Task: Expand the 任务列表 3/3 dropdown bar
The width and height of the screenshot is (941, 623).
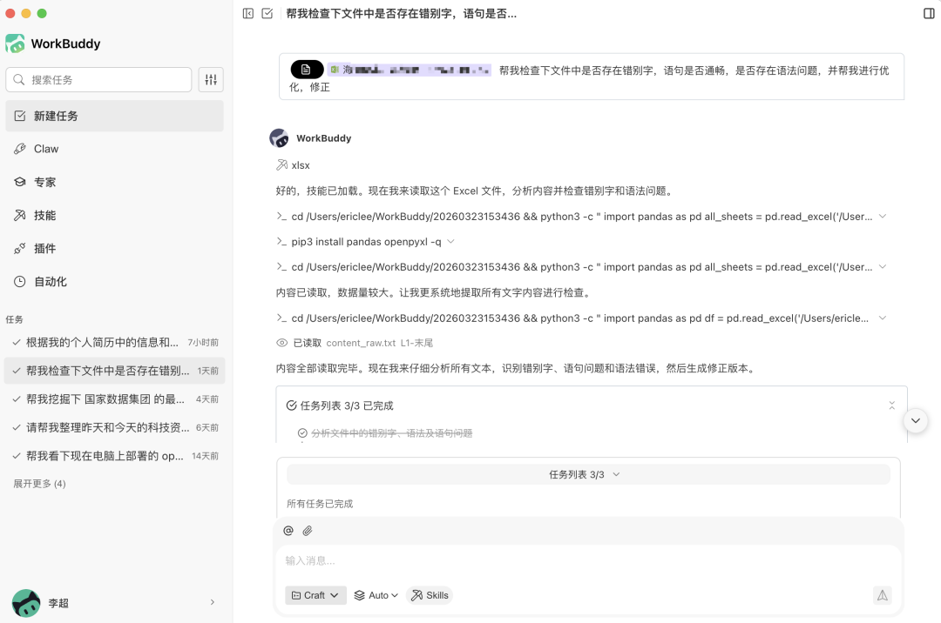Action: pos(588,474)
